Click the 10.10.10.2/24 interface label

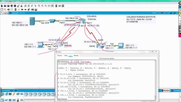(x=55, y=40)
